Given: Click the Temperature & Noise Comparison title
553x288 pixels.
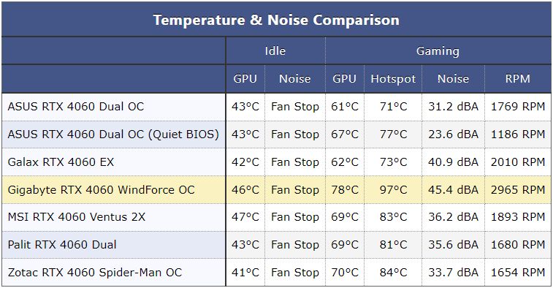Looking at the screenshot, I should point(276,20).
